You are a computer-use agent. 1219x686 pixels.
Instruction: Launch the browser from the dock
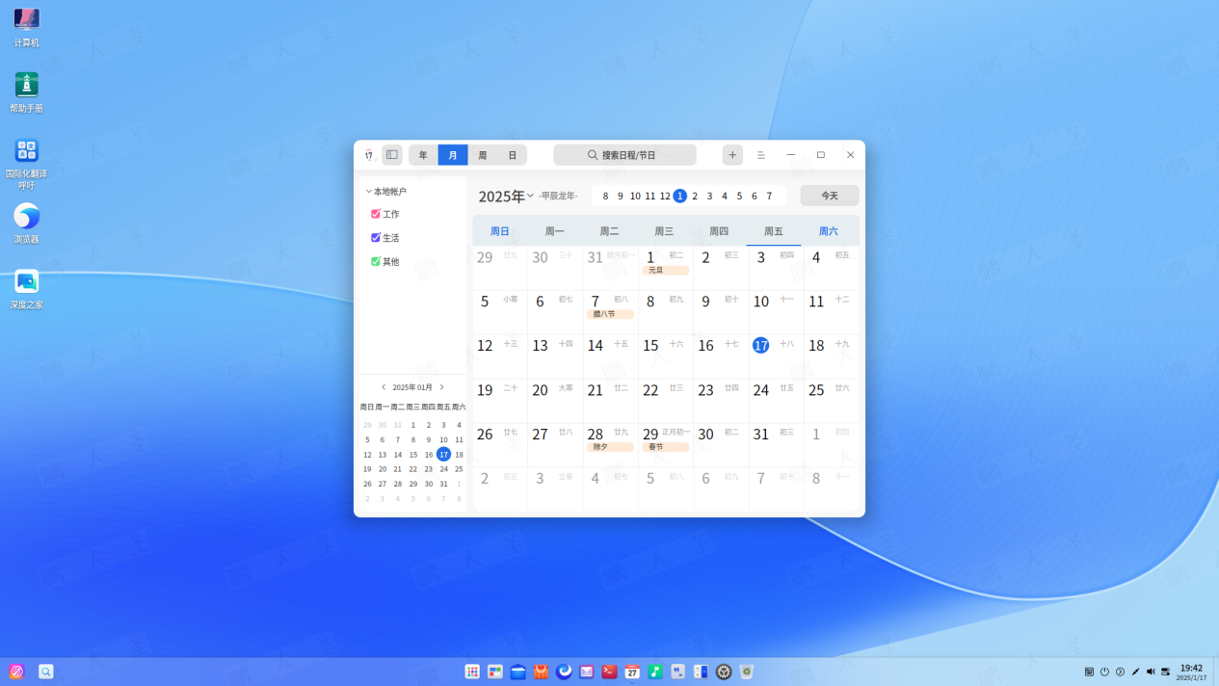pos(564,672)
